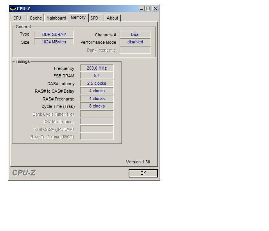Click the Channels # label
The image size is (269, 231).
coord(106,35)
